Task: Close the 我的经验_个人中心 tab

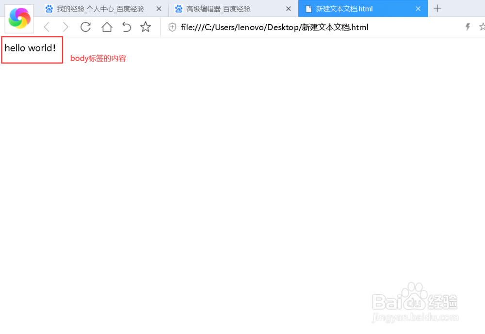Action: (159, 9)
